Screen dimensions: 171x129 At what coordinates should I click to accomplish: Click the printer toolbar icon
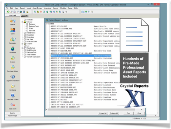tap(63, 12)
